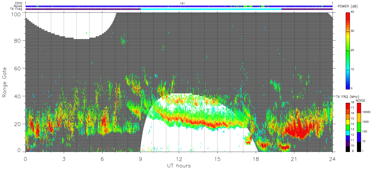Click the Noise row label at top left
The height and width of the screenshot is (172, 374).
tap(18, 6)
